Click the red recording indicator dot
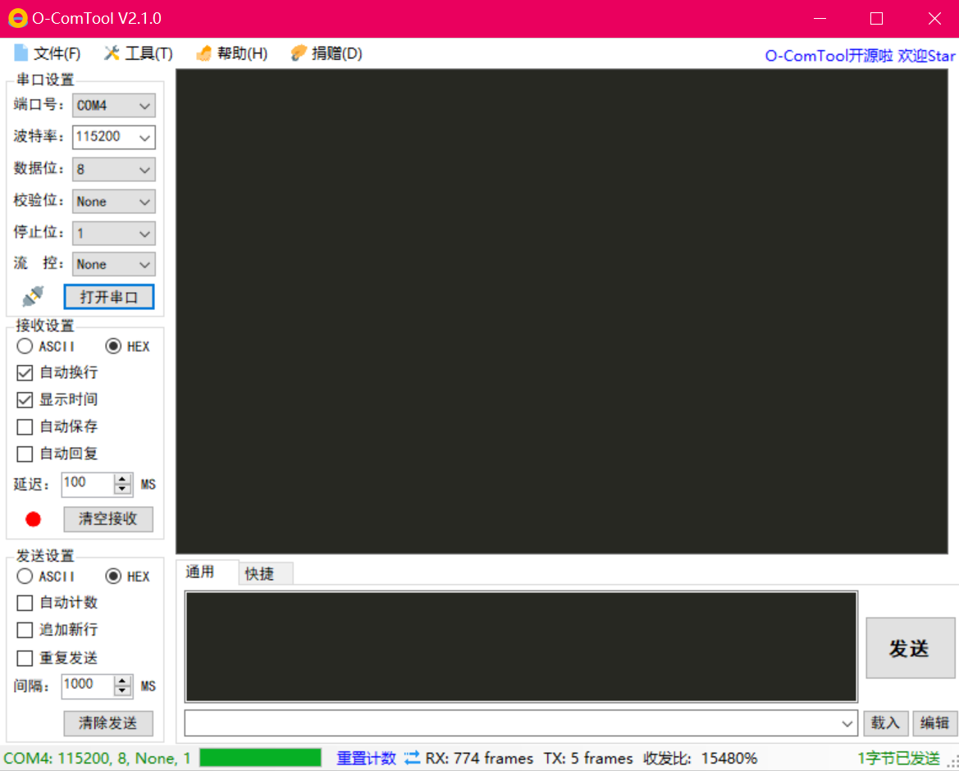959x771 pixels. [x=33, y=519]
